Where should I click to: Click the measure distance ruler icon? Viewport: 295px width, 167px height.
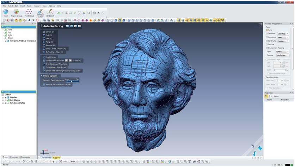94,13
